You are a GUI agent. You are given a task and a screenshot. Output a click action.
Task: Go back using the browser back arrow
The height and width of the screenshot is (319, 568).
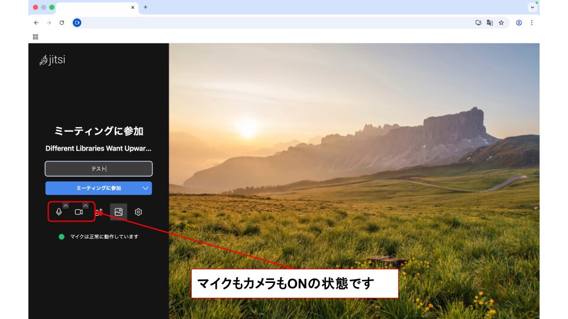click(36, 22)
